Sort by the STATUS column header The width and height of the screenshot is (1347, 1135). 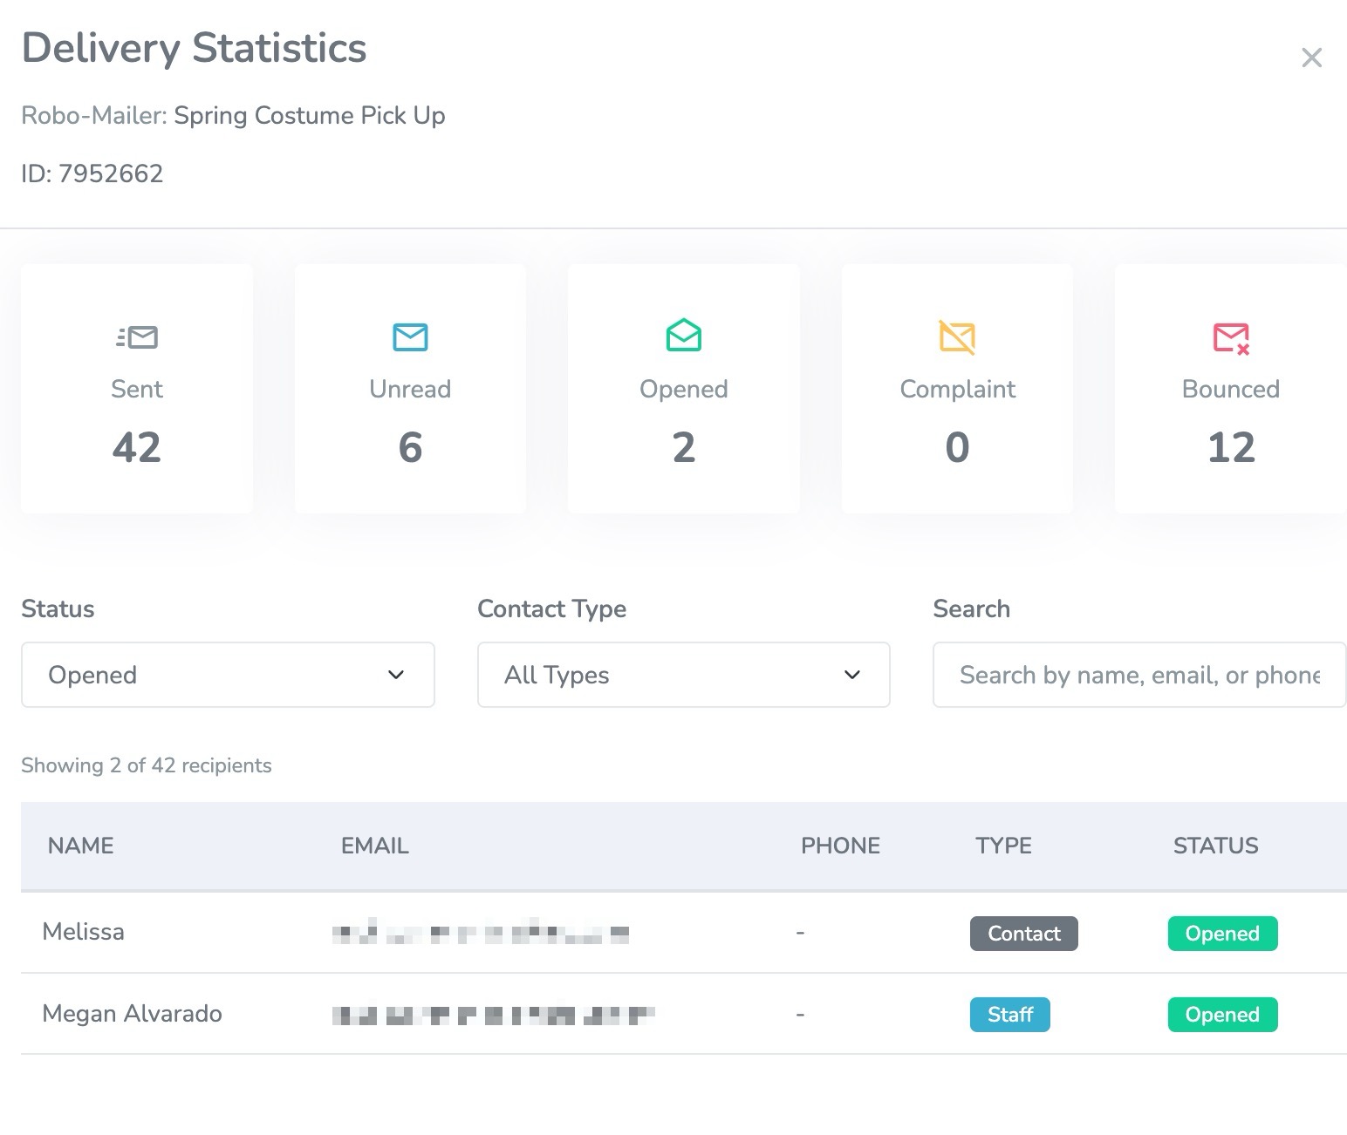[1216, 846]
